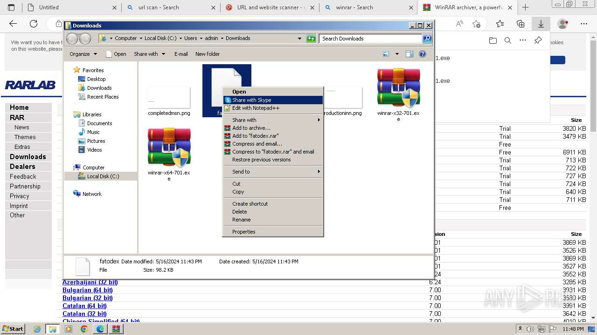This screenshot has height=335, width=597.
Task: Choose Share with Skype
Action: click(273, 100)
